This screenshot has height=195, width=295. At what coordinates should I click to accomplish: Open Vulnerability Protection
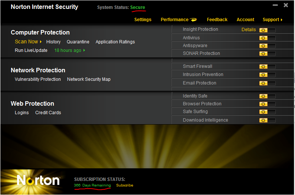point(37,79)
